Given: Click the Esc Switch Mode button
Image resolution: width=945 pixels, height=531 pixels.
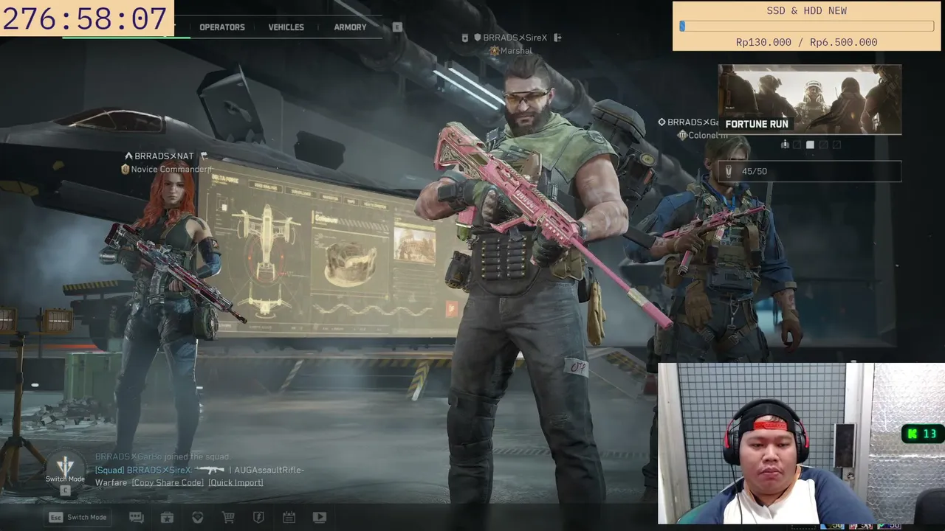Looking at the screenshot, I should (78, 518).
